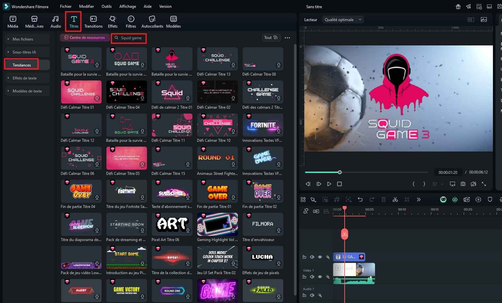Hide the Vidéo 1 track eye icon

320,277
